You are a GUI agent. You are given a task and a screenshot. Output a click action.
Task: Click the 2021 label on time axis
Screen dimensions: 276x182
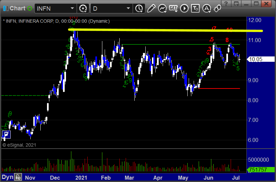click(81, 178)
